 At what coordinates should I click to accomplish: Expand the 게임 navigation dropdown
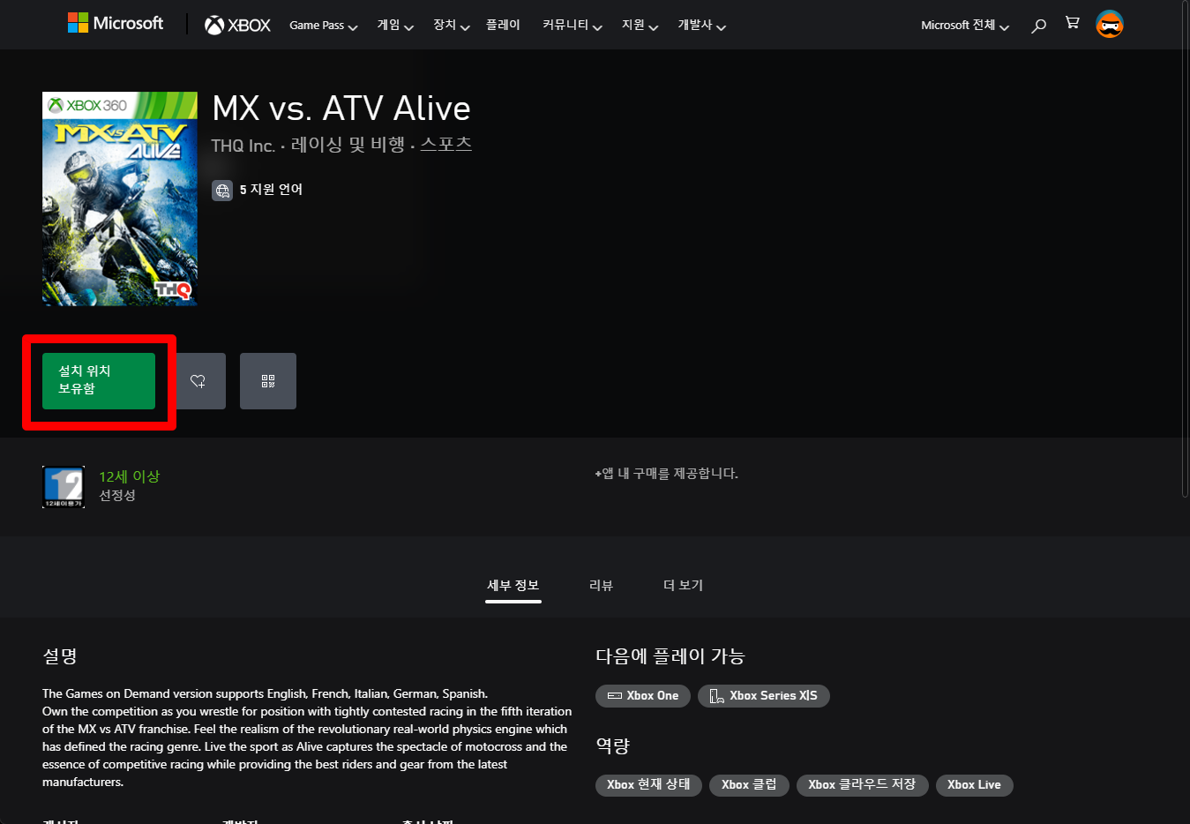point(395,26)
